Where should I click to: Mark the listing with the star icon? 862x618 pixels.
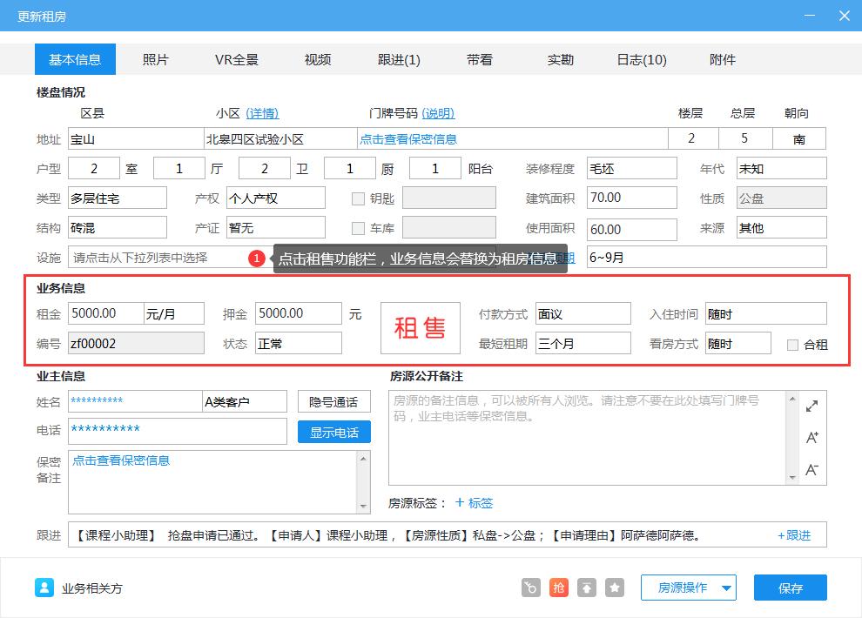click(615, 588)
